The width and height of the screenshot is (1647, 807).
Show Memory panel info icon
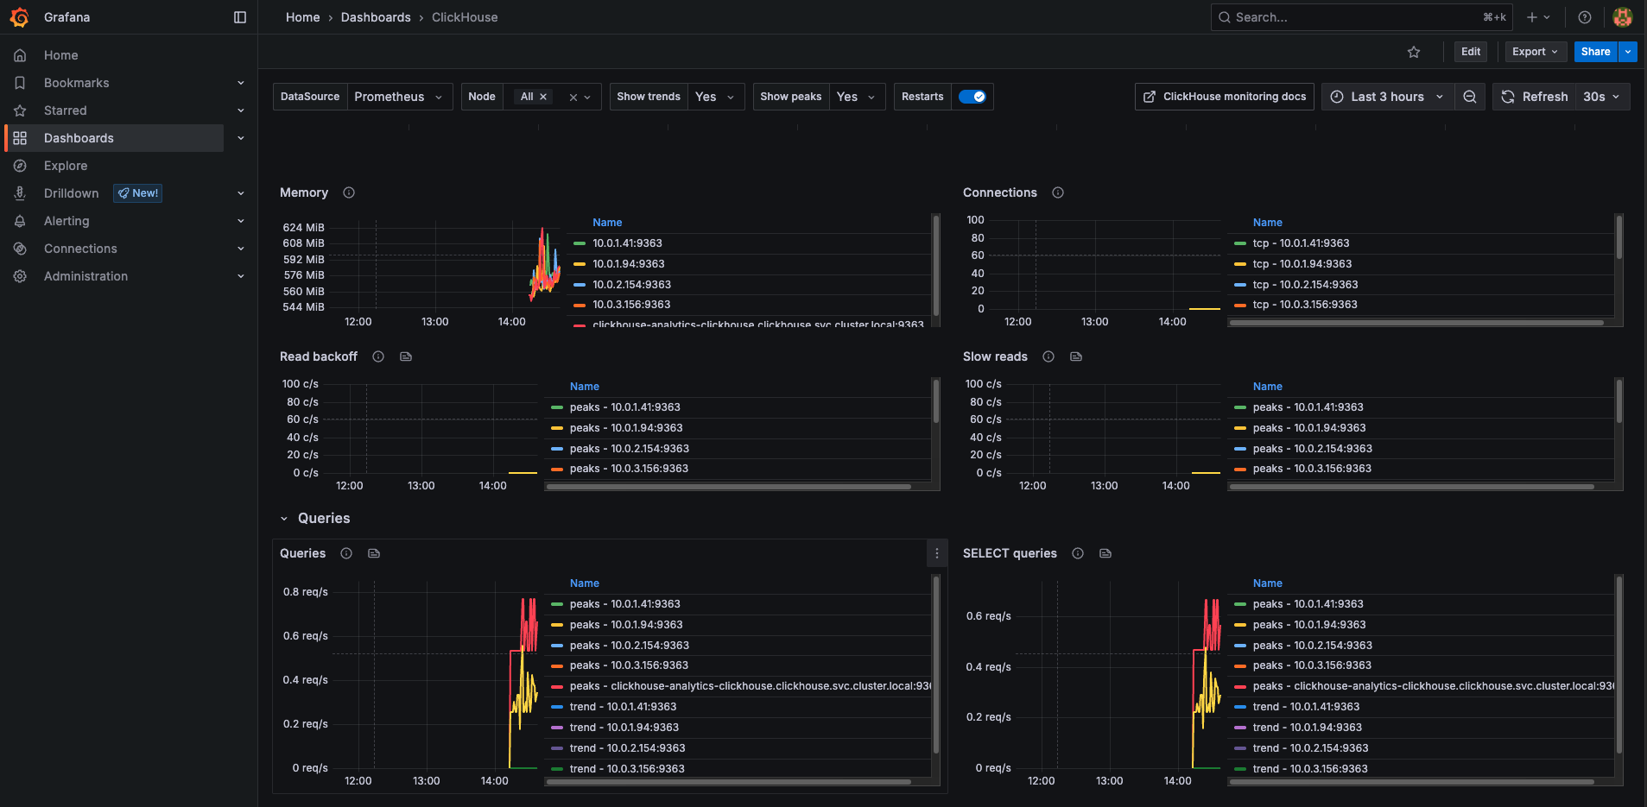pyautogui.click(x=349, y=192)
